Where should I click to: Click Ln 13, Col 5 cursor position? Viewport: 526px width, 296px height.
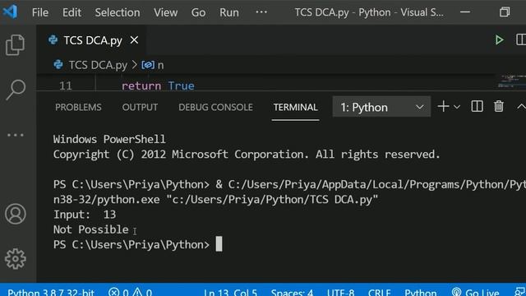tap(230, 292)
